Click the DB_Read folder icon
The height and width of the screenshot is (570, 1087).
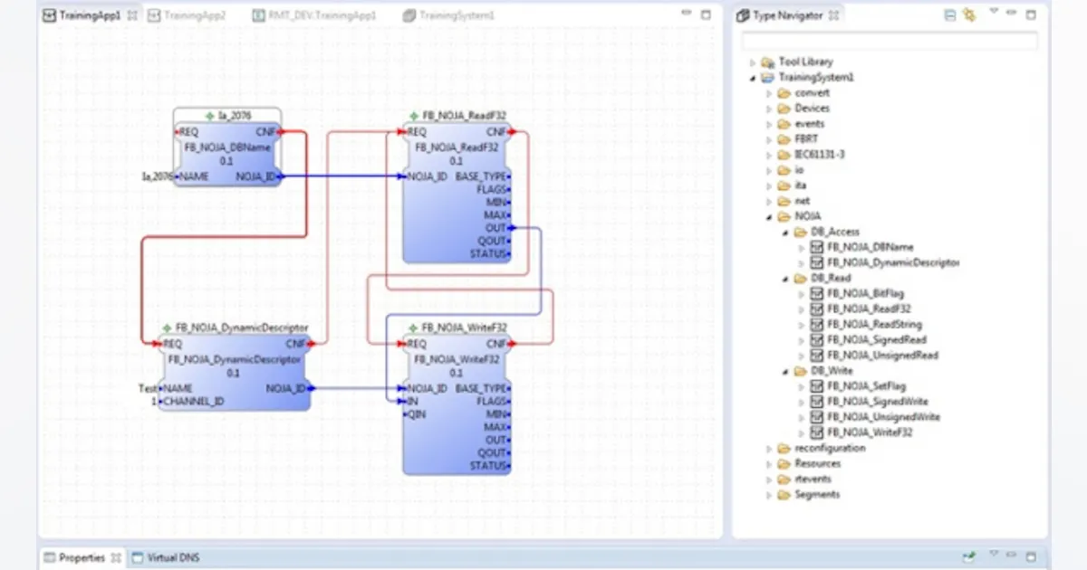[x=801, y=278]
